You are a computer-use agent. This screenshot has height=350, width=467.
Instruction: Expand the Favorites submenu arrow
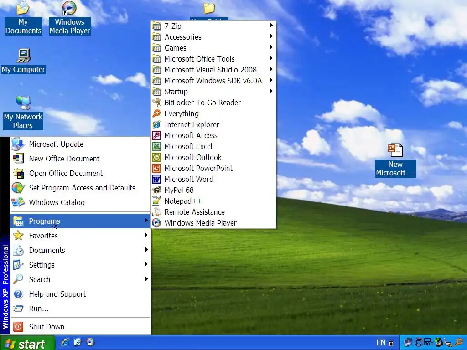coord(146,235)
